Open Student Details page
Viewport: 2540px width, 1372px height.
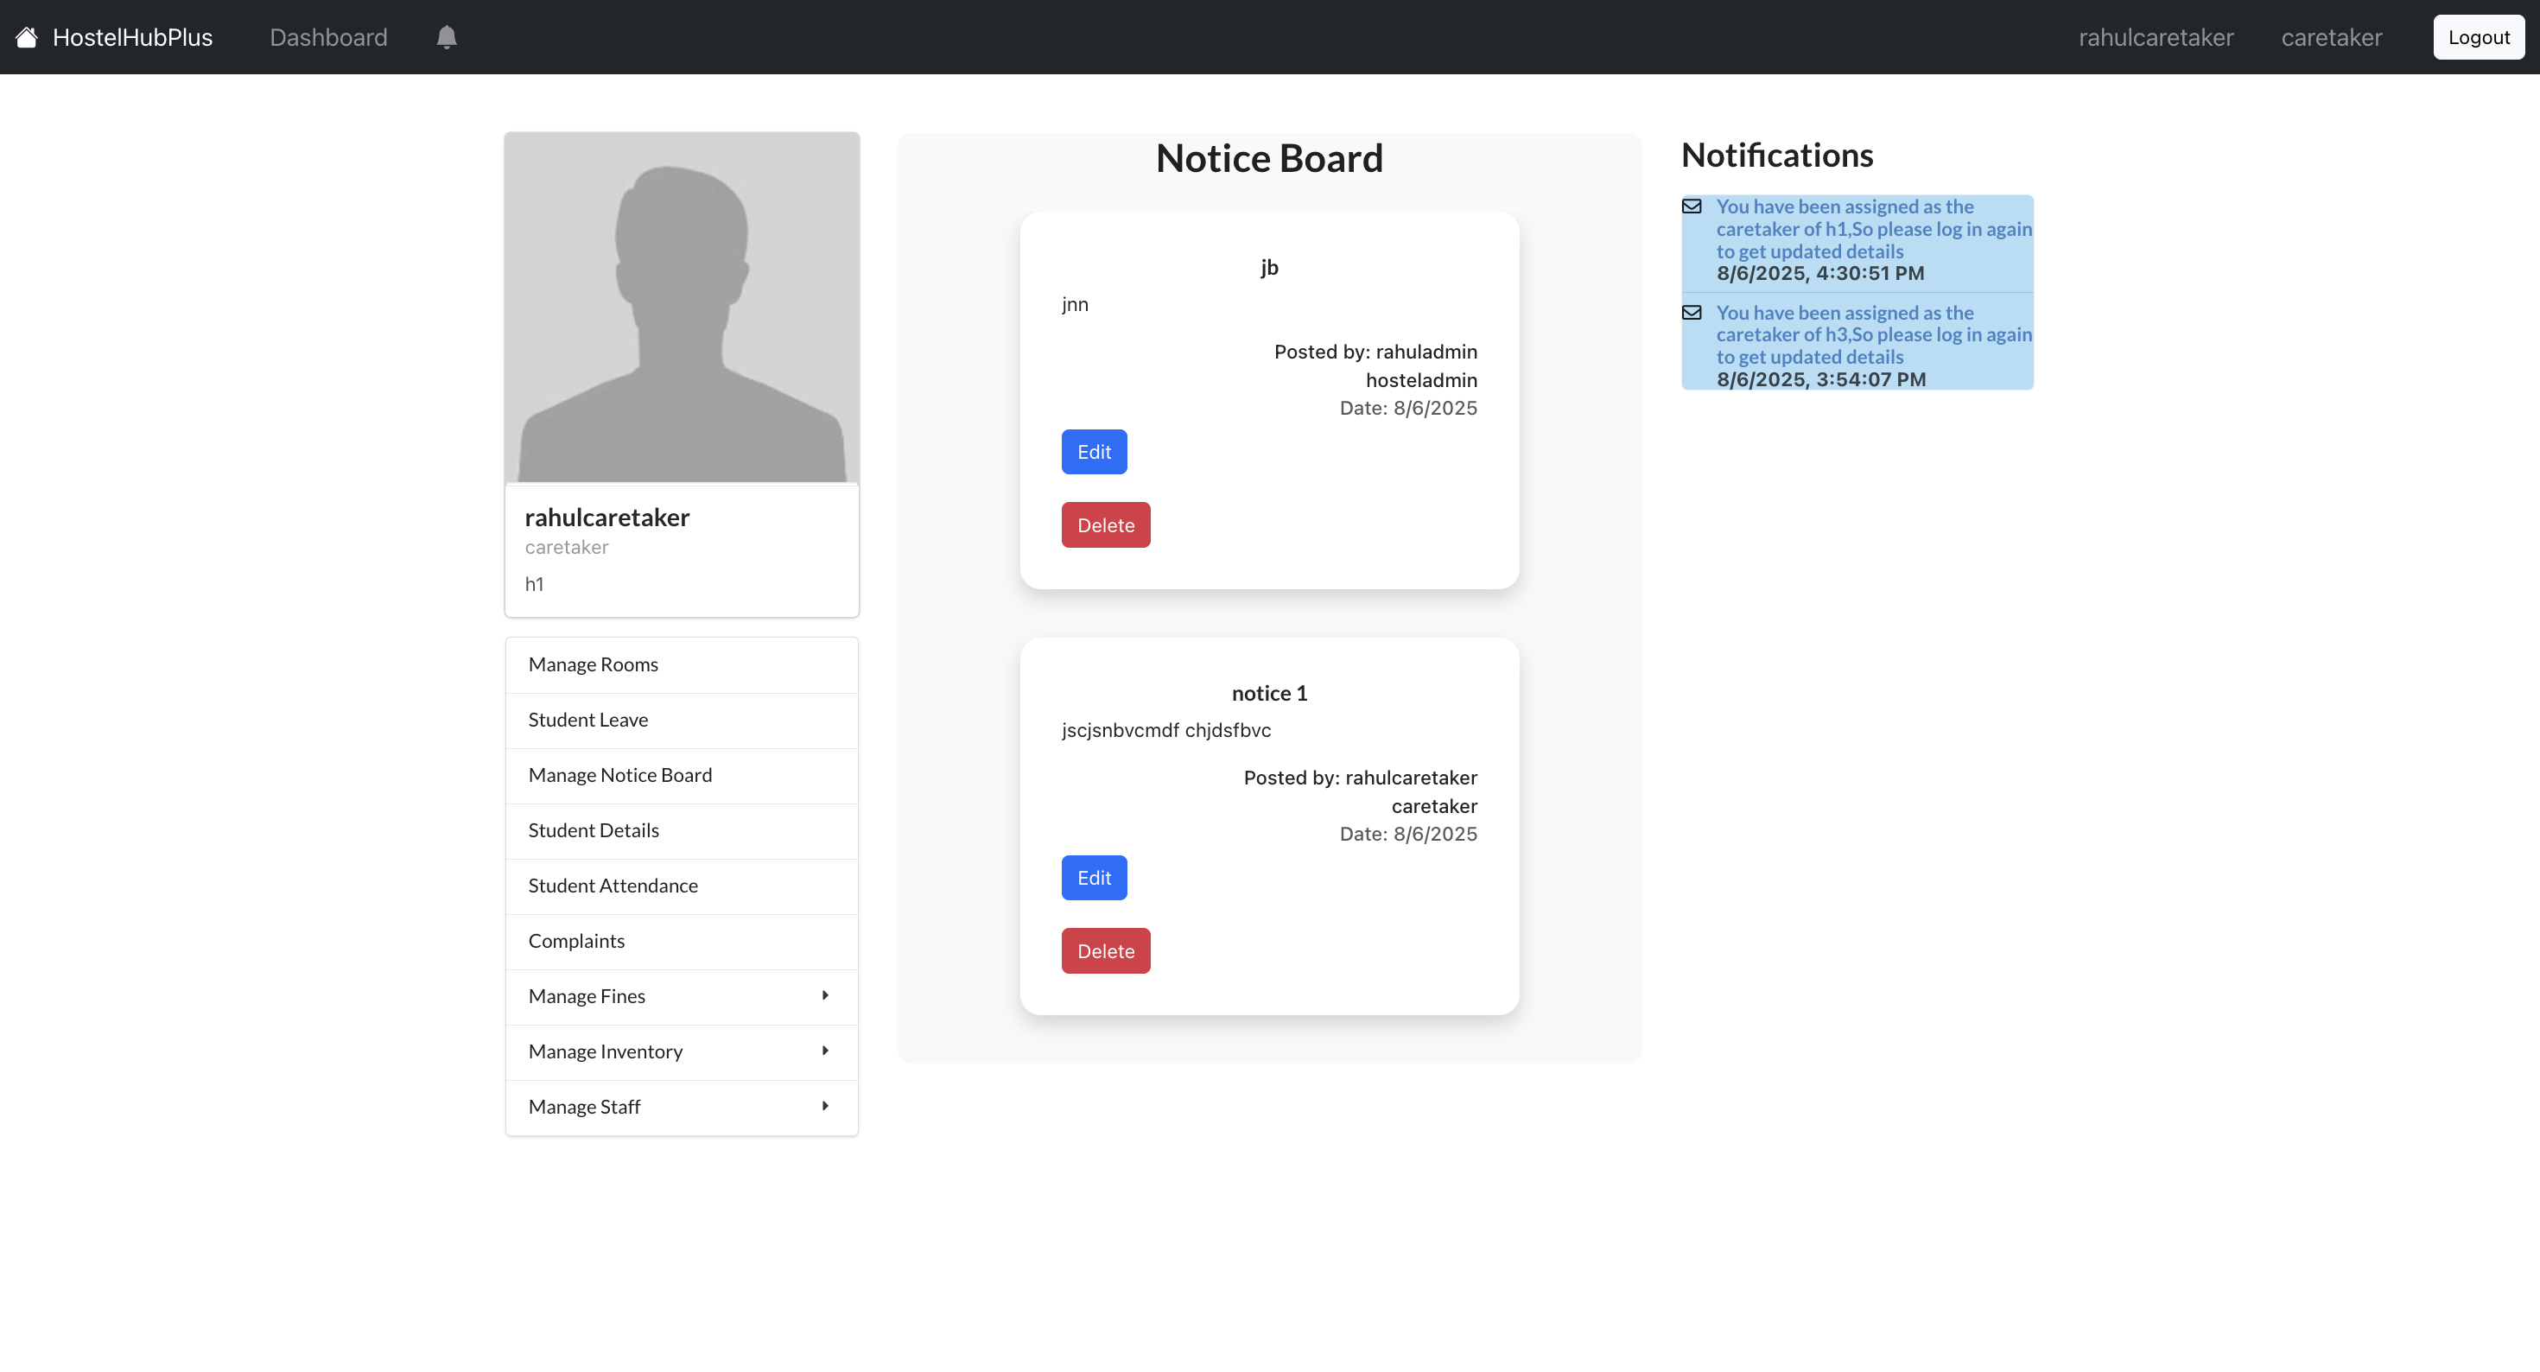682,830
